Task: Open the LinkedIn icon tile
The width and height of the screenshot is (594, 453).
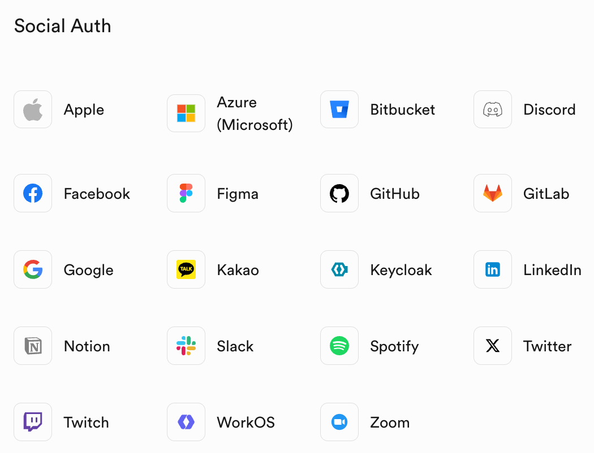Action: [493, 269]
